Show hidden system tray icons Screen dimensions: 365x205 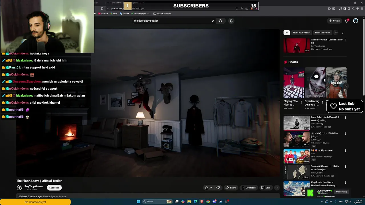[322, 202]
